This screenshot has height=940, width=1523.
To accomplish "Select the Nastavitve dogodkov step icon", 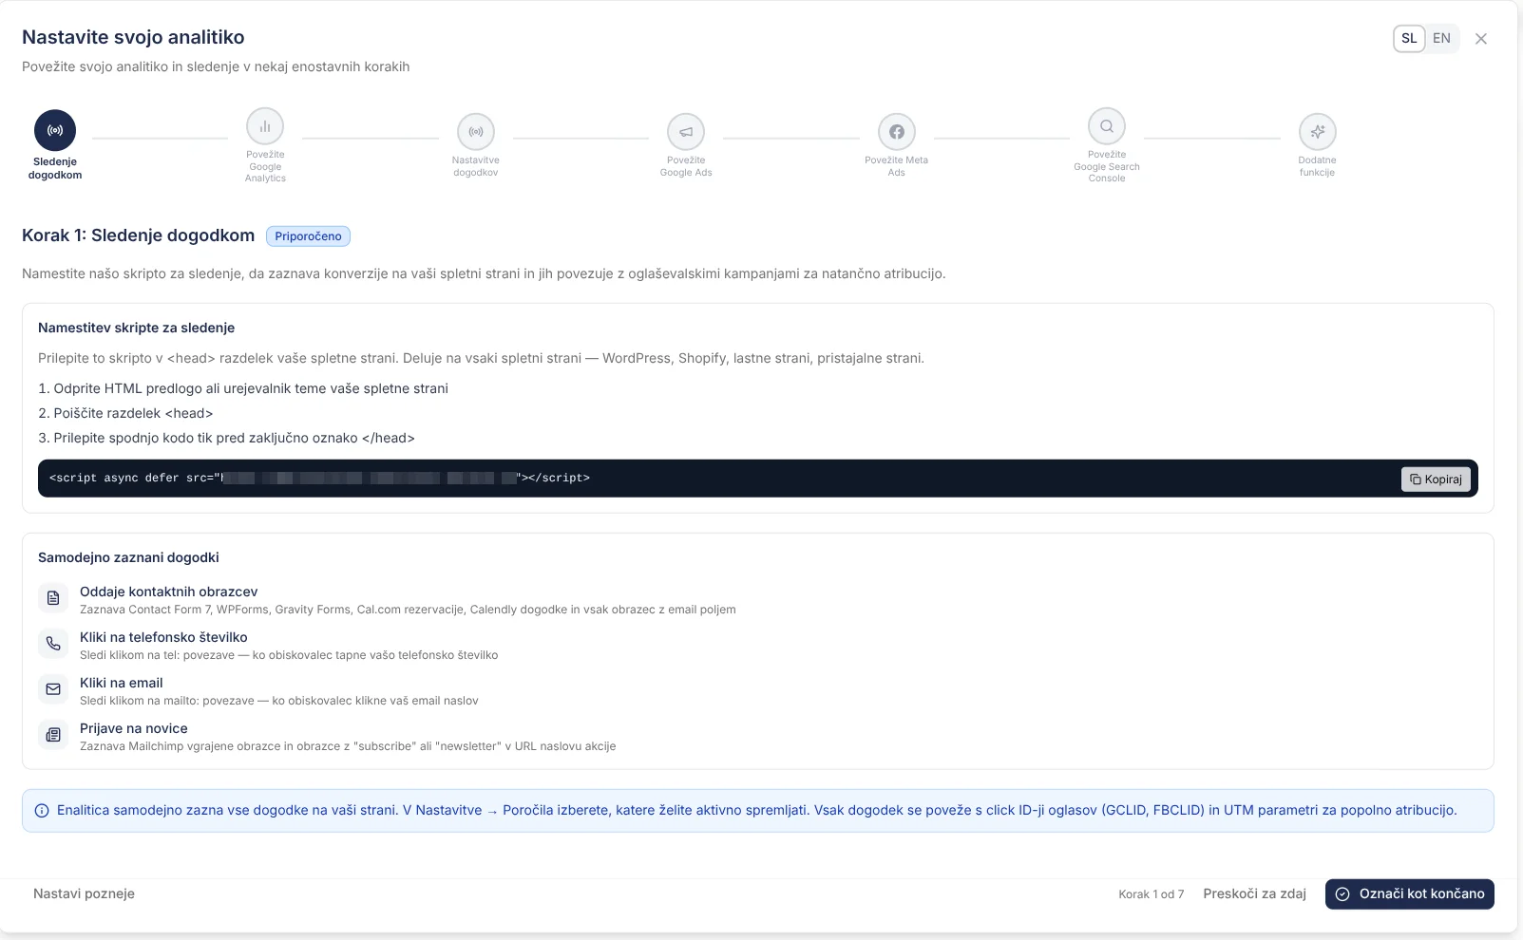I will pos(476,132).
